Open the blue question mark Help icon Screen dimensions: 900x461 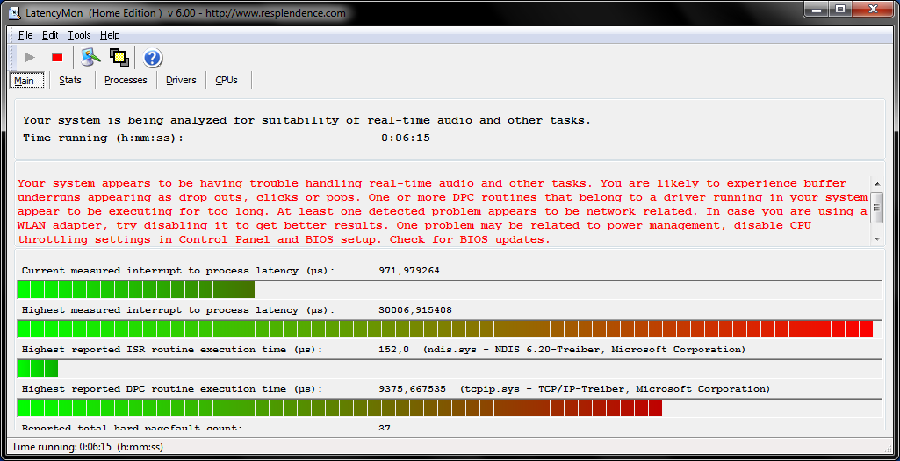pyautogui.click(x=153, y=57)
